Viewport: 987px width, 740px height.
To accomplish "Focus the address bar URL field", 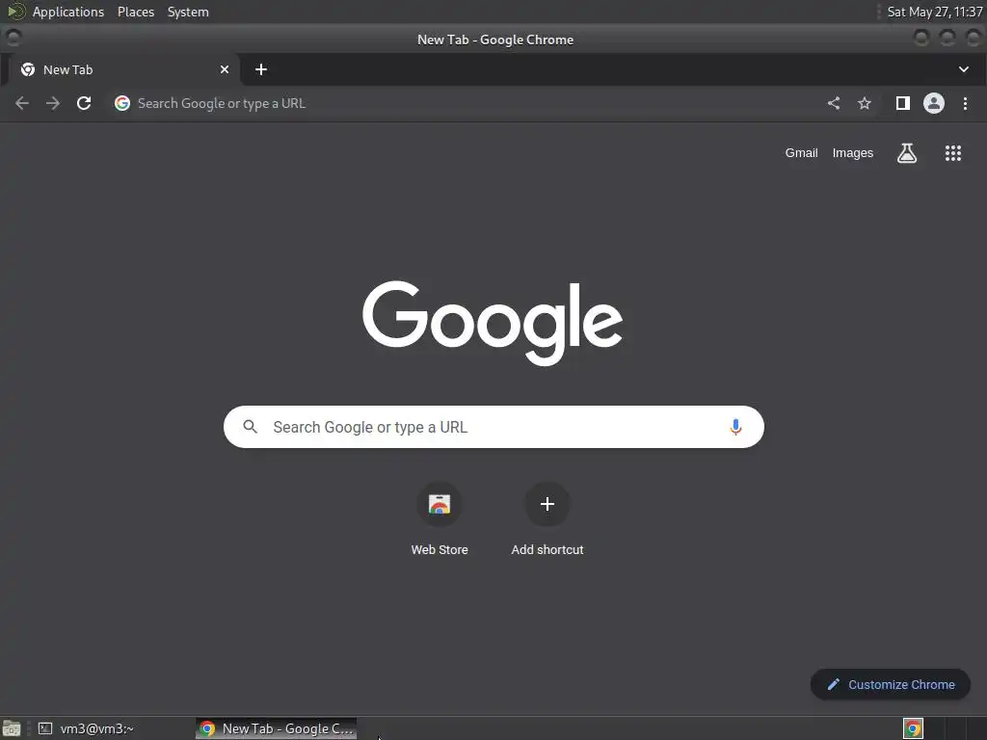I will coord(466,103).
